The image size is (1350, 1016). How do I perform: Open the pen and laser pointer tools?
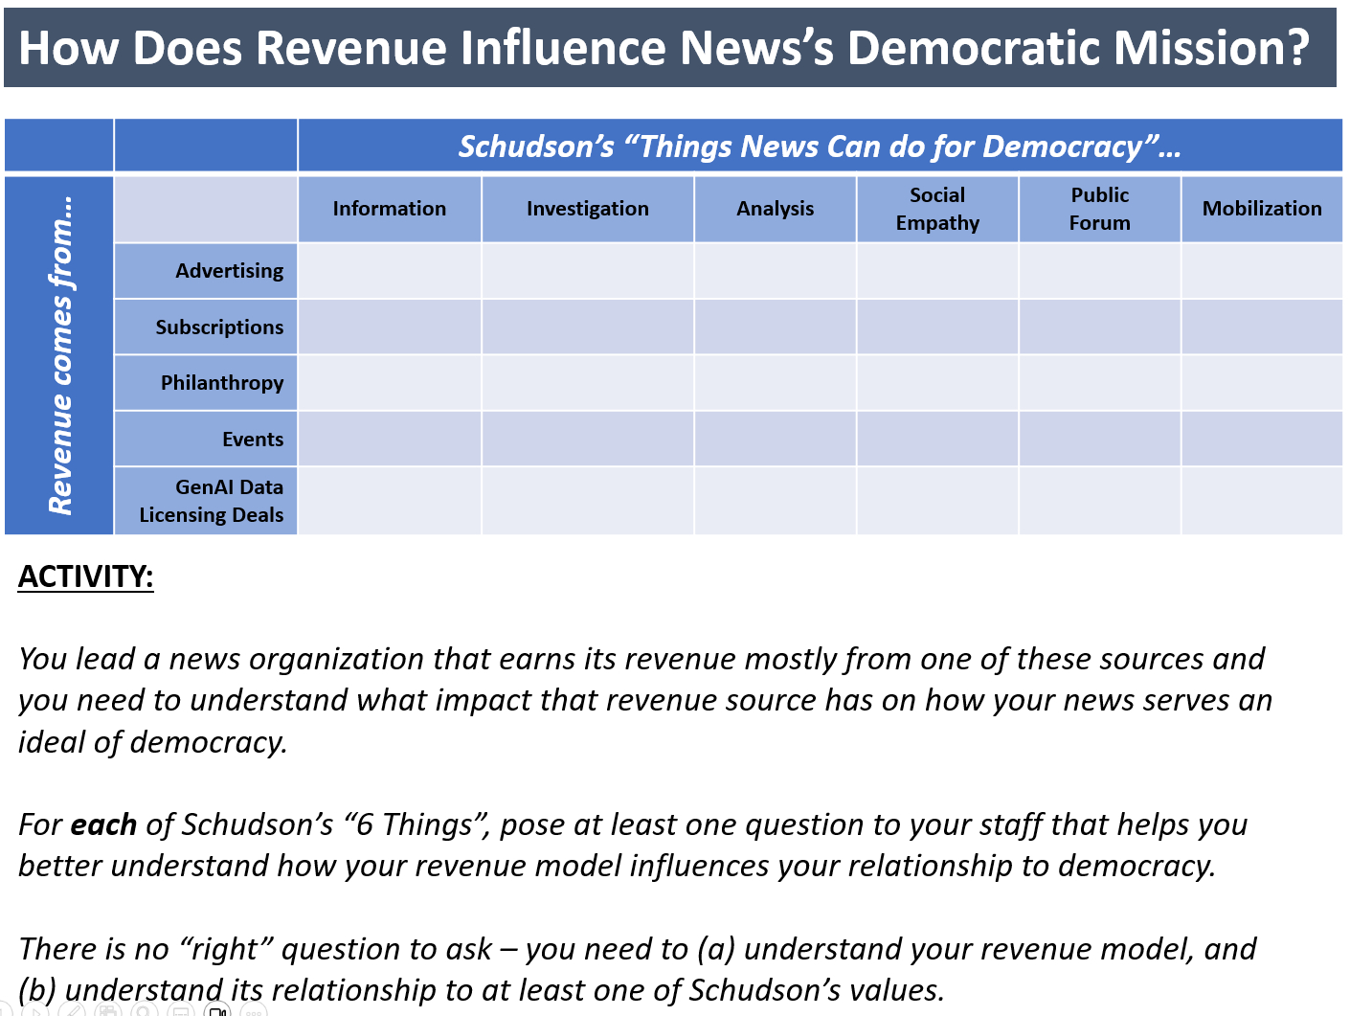73,1011
